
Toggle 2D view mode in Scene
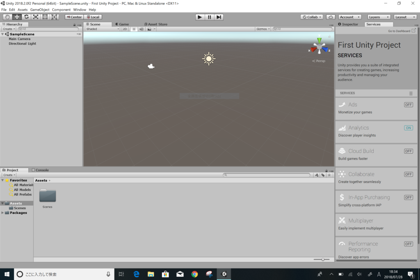[x=125, y=29]
